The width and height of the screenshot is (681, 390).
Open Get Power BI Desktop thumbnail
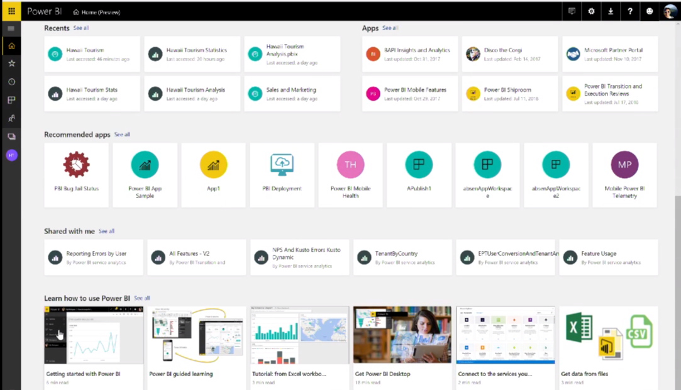402,335
